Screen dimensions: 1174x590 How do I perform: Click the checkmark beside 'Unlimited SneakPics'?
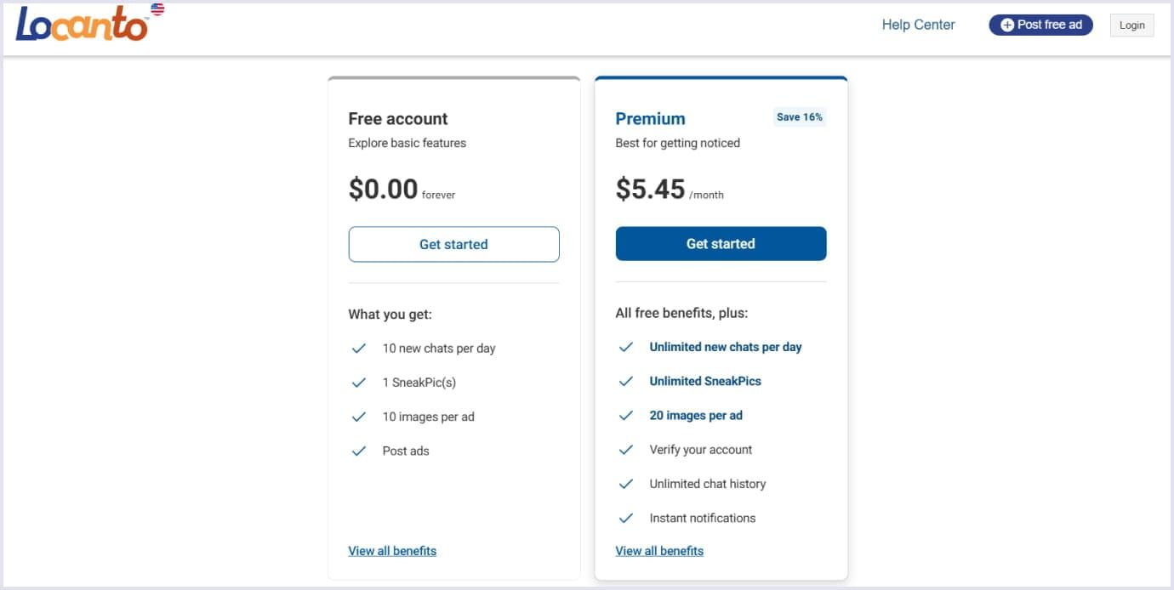626,381
